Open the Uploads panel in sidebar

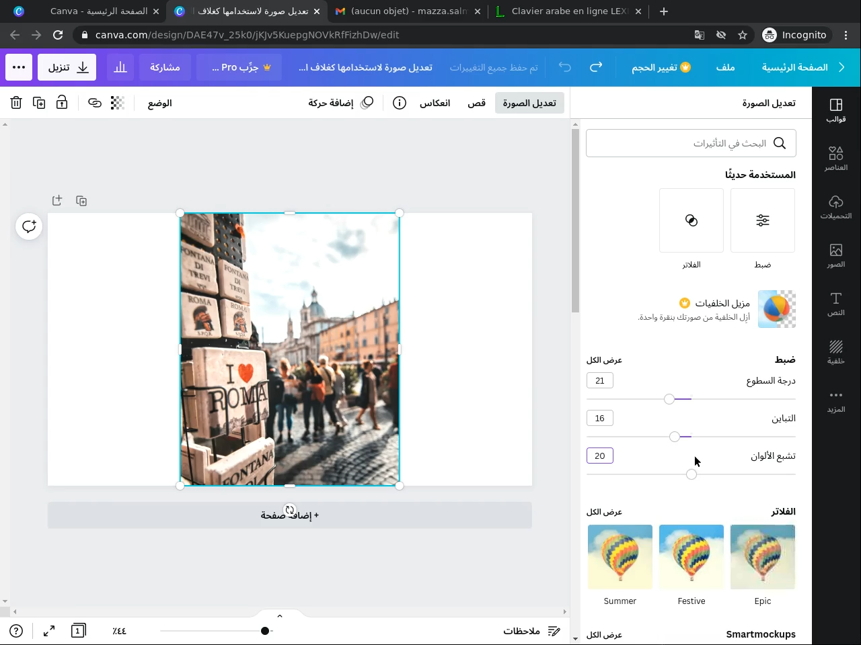tap(836, 207)
